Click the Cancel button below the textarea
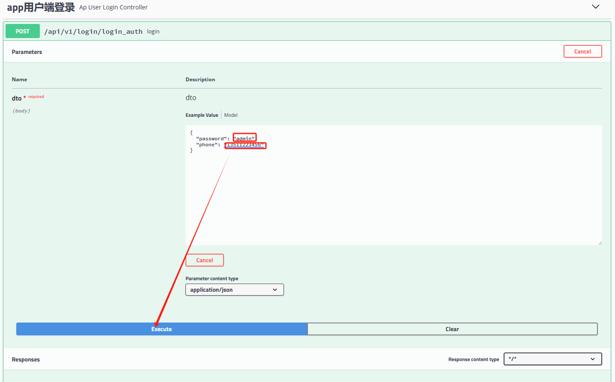 [x=205, y=260]
